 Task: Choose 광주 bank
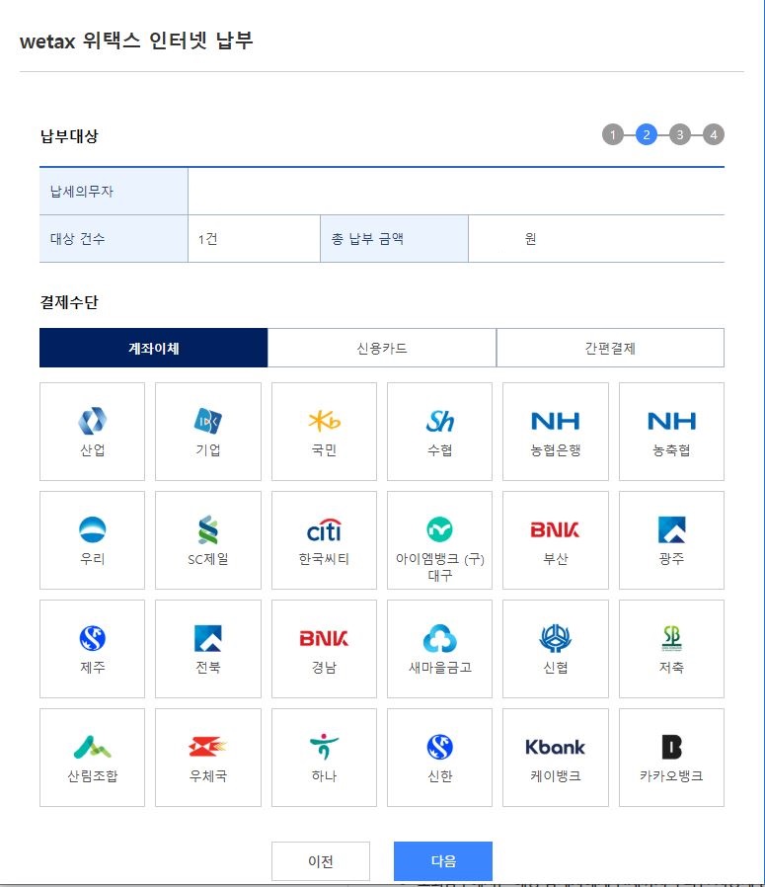tap(671, 540)
